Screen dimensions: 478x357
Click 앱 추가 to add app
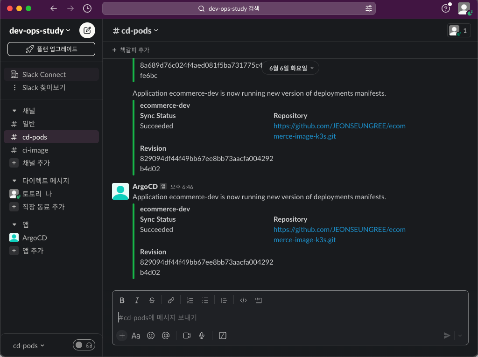tap(51, 251)
